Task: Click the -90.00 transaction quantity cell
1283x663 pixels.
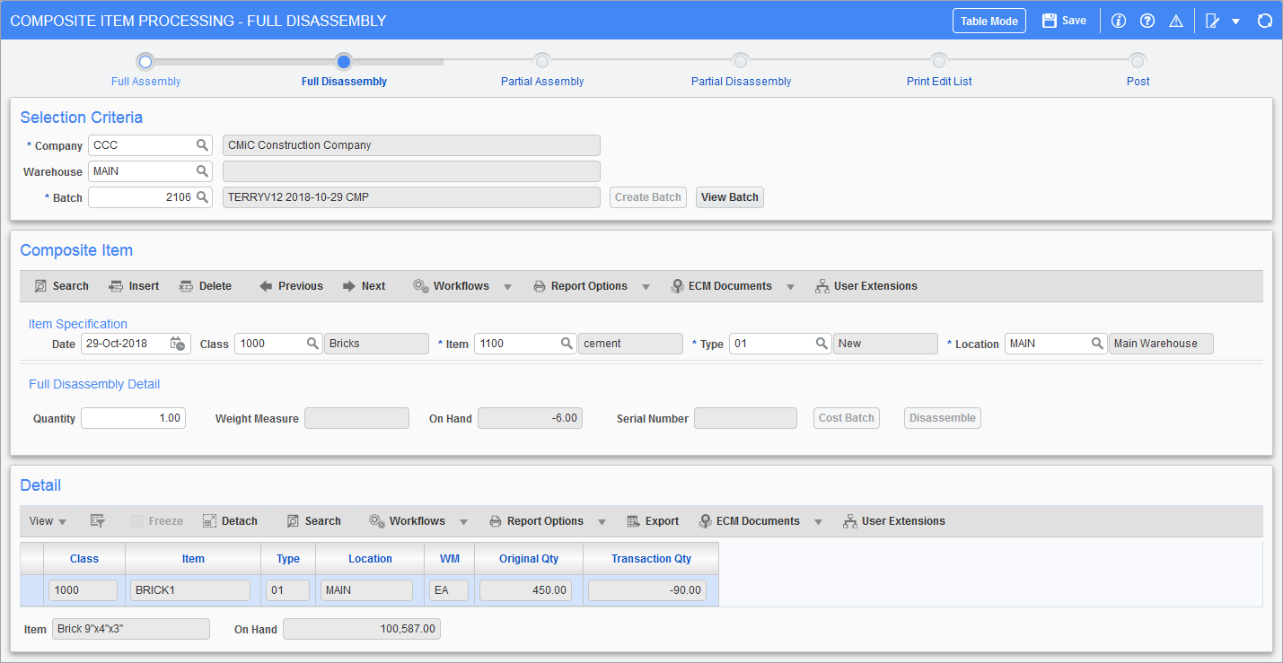Action: 646,590
